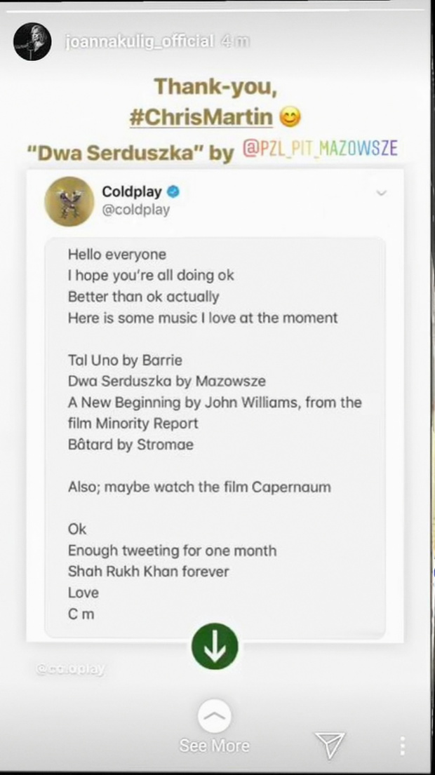Click the Coldplay display name
Screen dimensions: 435x775
pyautogui.click(x=132, y=191)
